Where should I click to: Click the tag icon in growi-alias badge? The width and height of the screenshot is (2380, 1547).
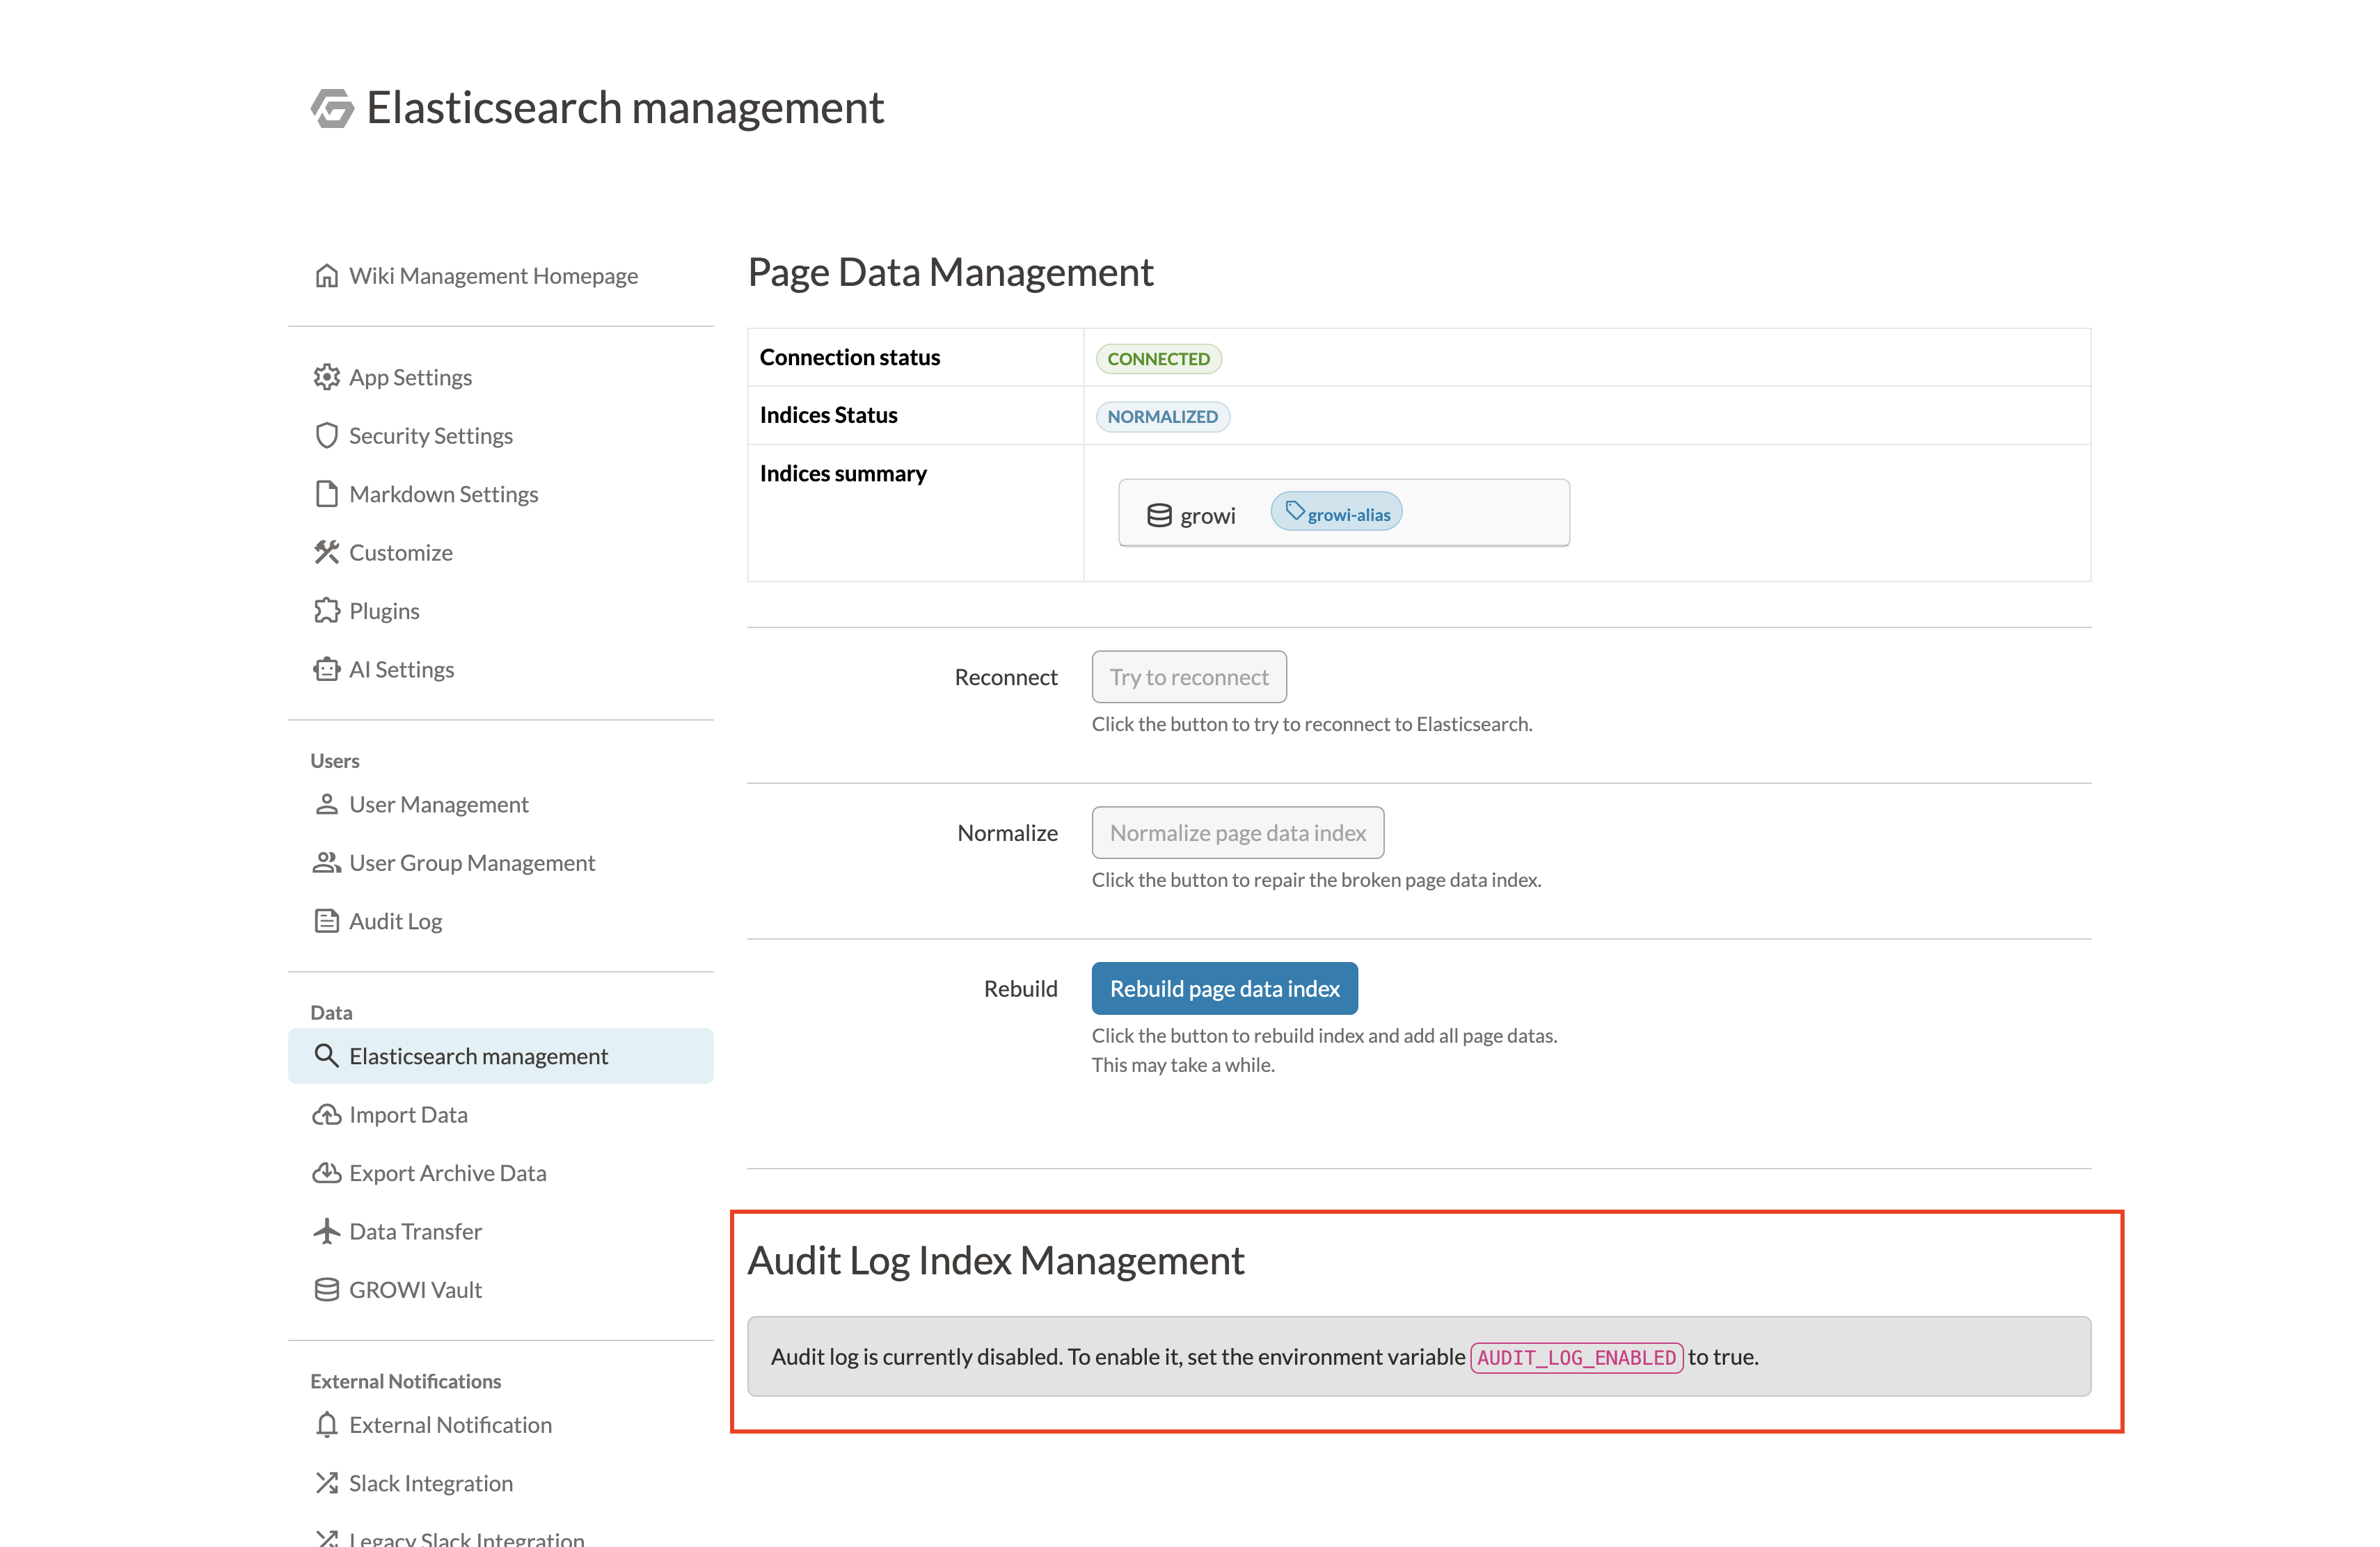(x=1294, y=512)
